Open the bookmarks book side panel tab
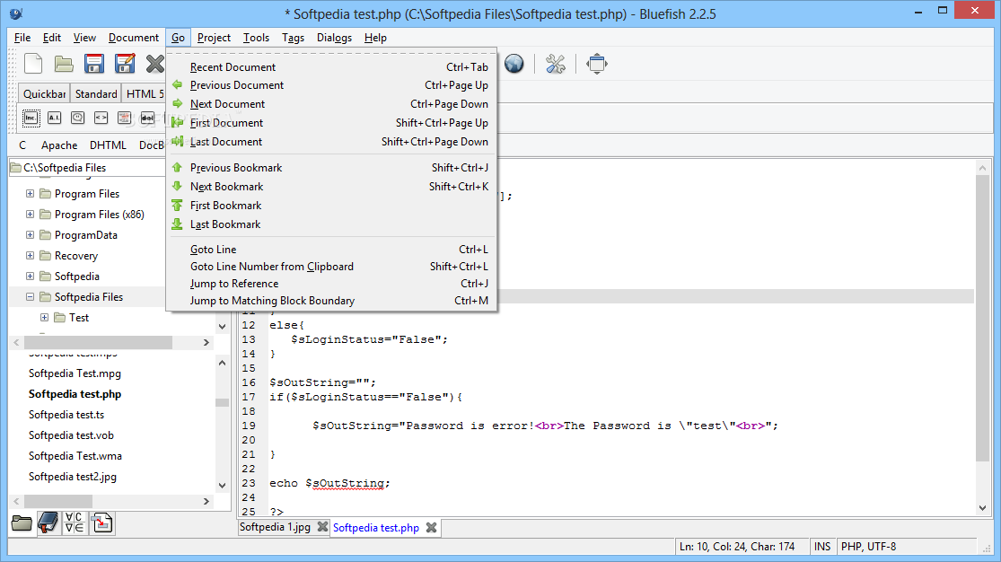1001x562 pixels. pos(48,523)
